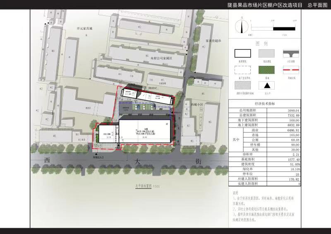The image size is (331, 234).
Task: Select the dashed underground boundary legend symbol
Action: tap(242, 69)
